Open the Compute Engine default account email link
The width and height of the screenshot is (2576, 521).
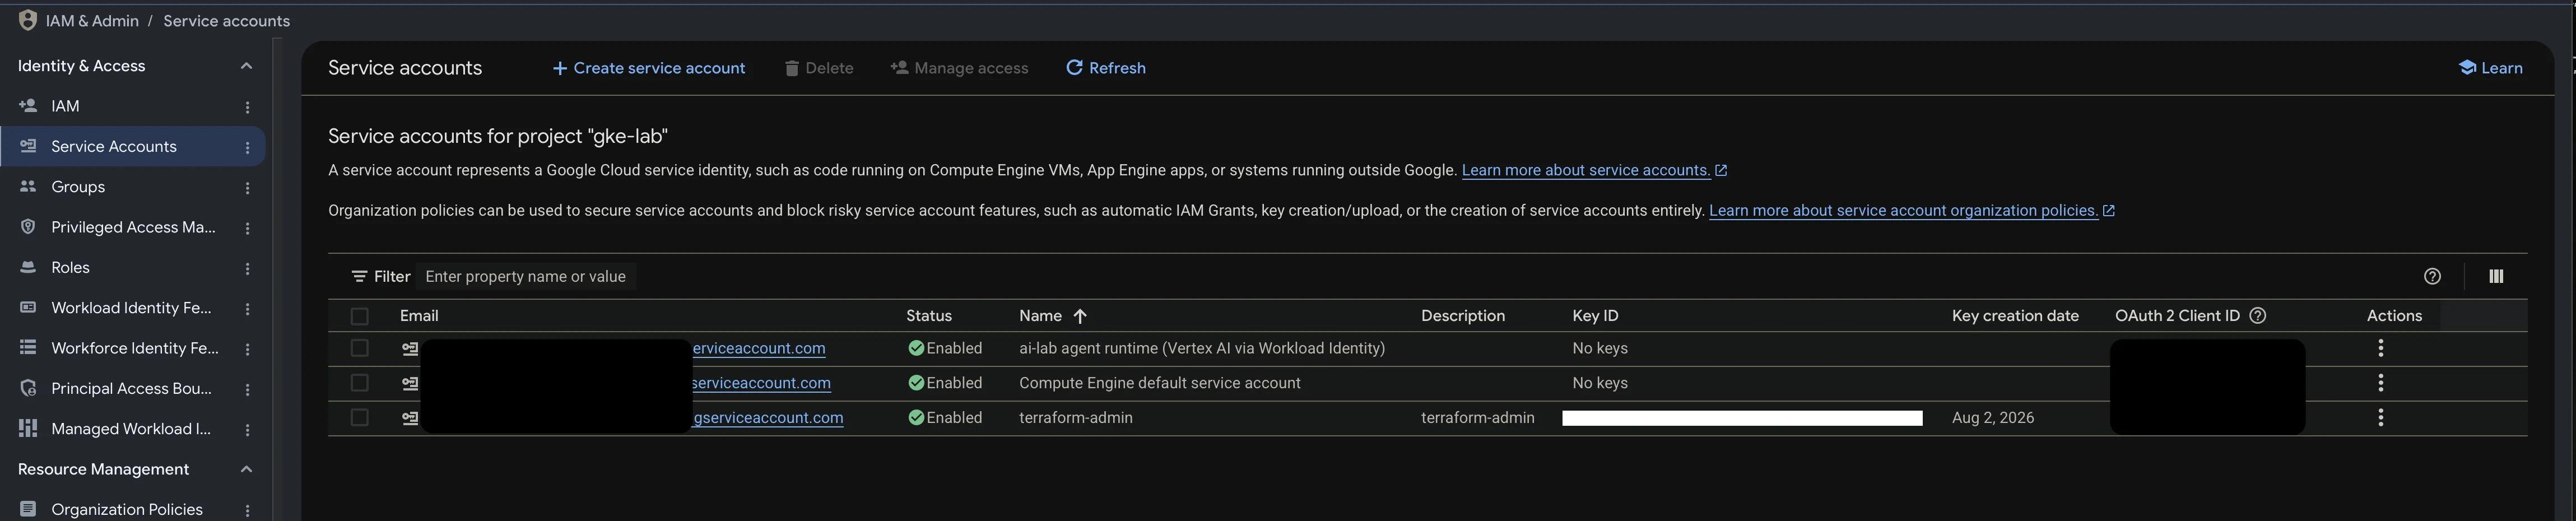click(x=761, y=382)
